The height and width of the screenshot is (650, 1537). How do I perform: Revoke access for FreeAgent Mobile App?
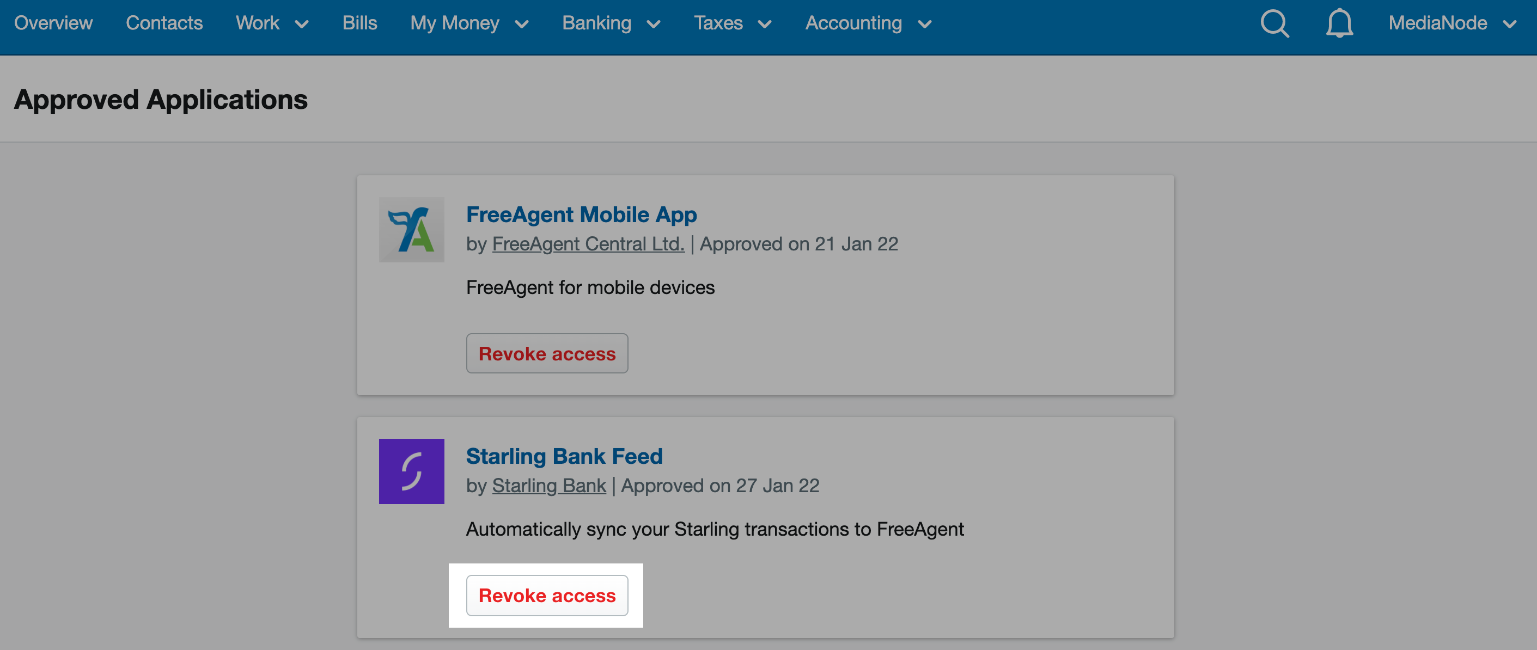[x=545, y=353]
